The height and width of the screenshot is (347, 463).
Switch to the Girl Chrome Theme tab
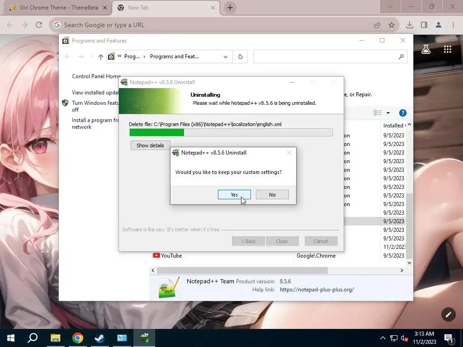(x=58, y=8)
